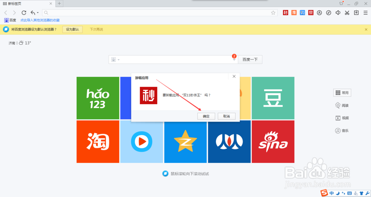Reload the current page
The height and width of the screenshot is (197, 371).
(x=24, y=13)
